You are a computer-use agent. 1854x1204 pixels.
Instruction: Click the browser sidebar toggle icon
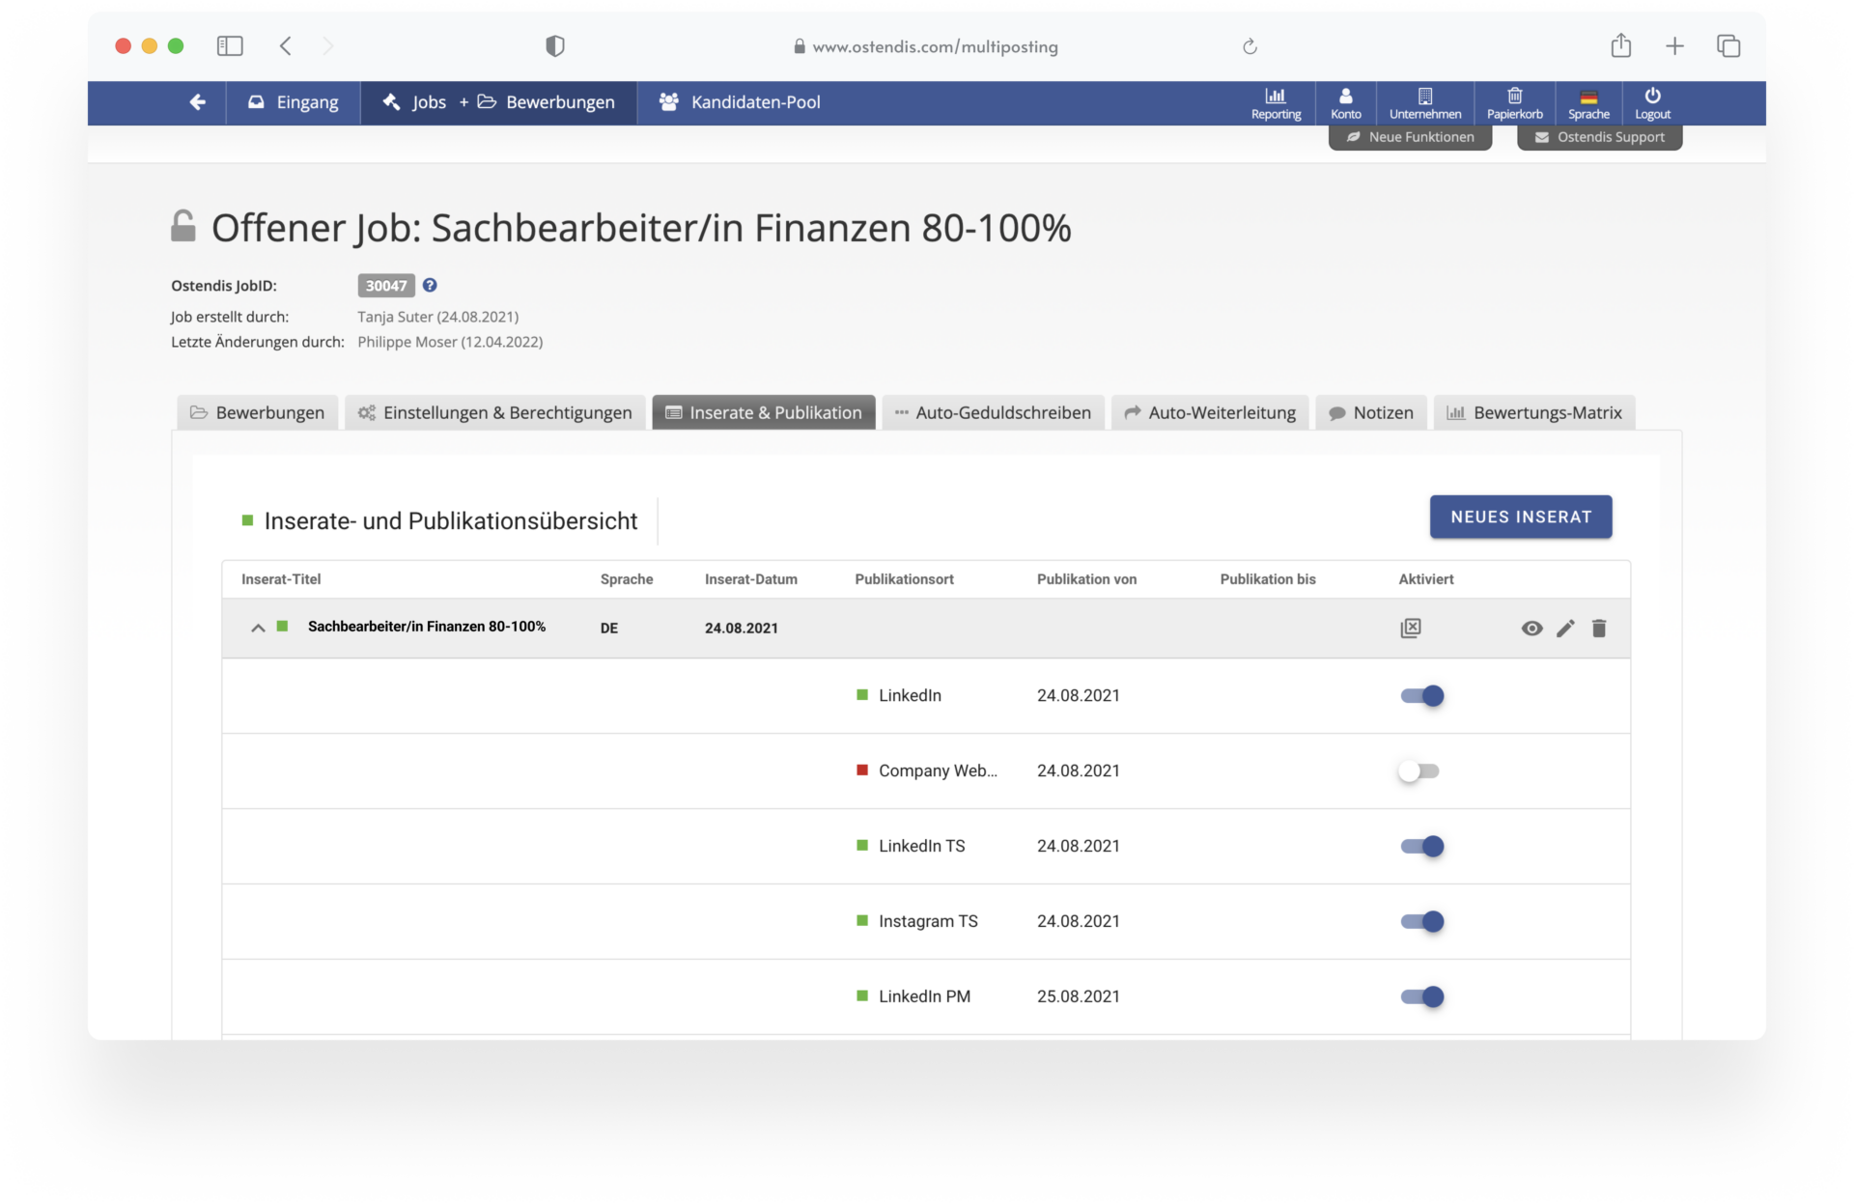coord(230,46)
